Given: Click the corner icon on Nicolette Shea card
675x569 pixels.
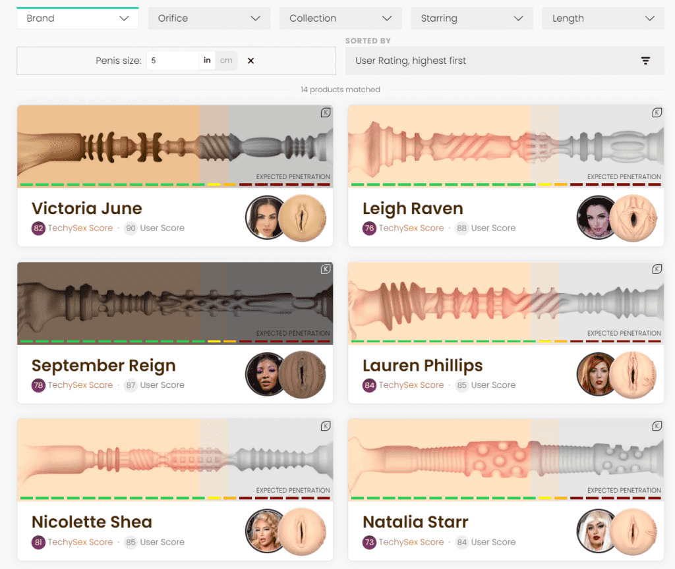Looking at the screenshot, I should coord(326,426).
